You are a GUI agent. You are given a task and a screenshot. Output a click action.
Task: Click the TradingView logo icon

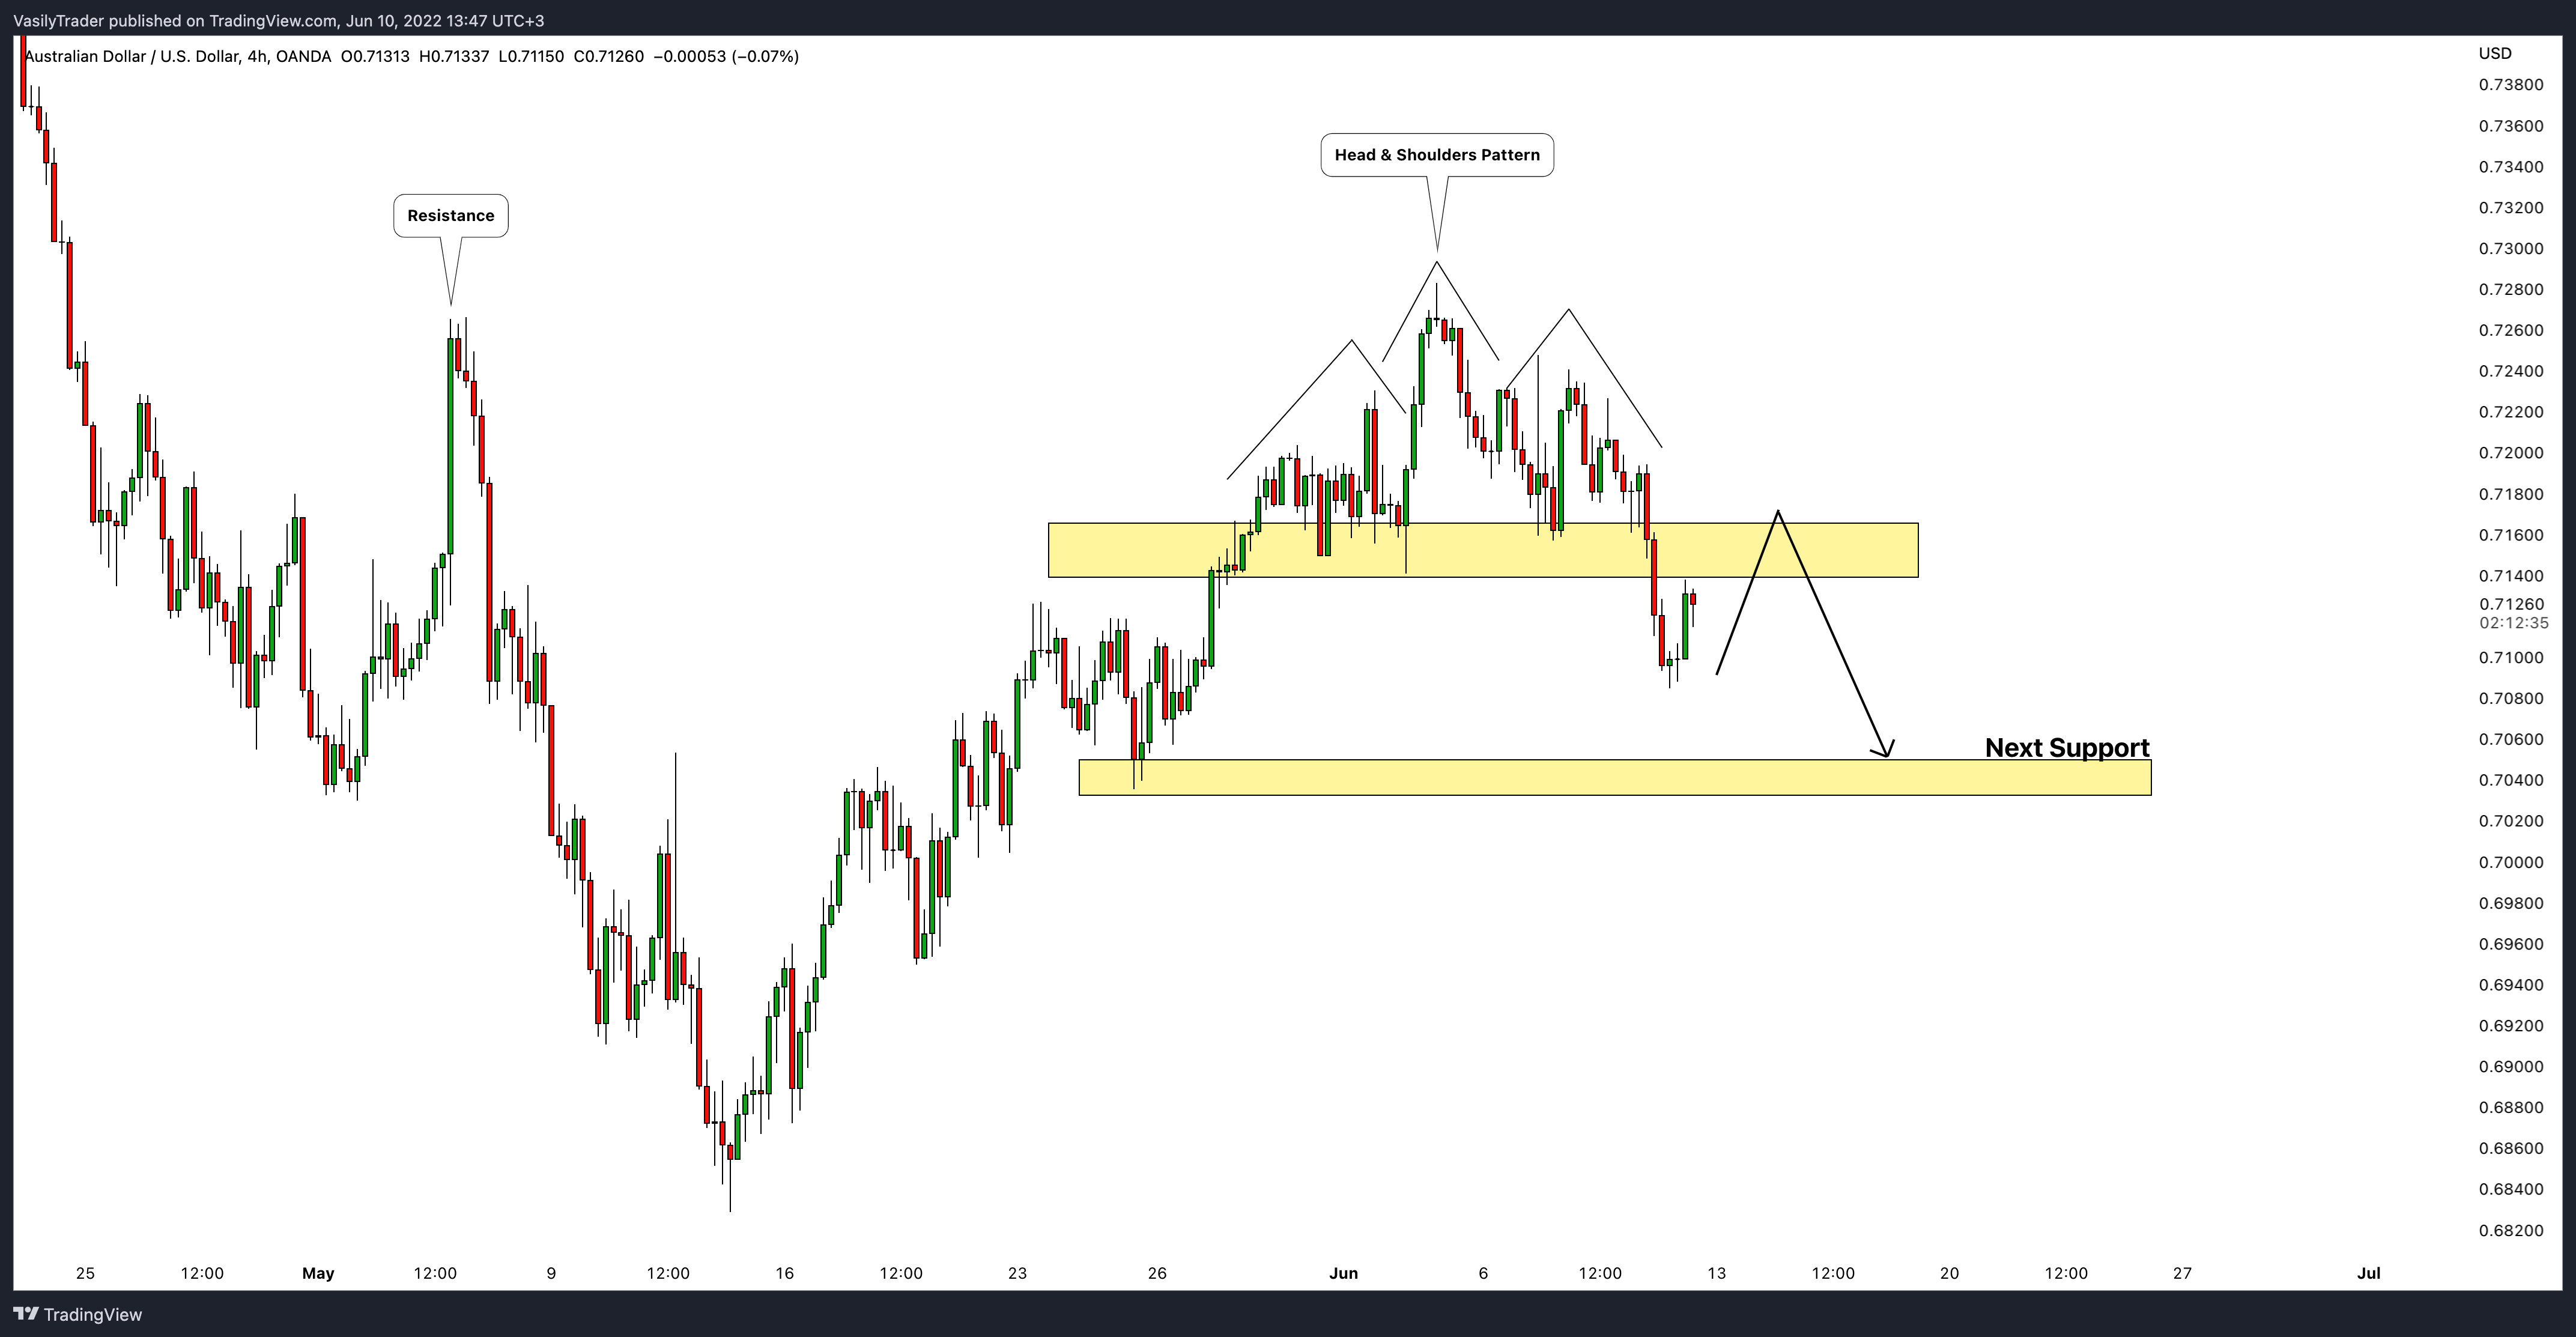pos(25,1314)
